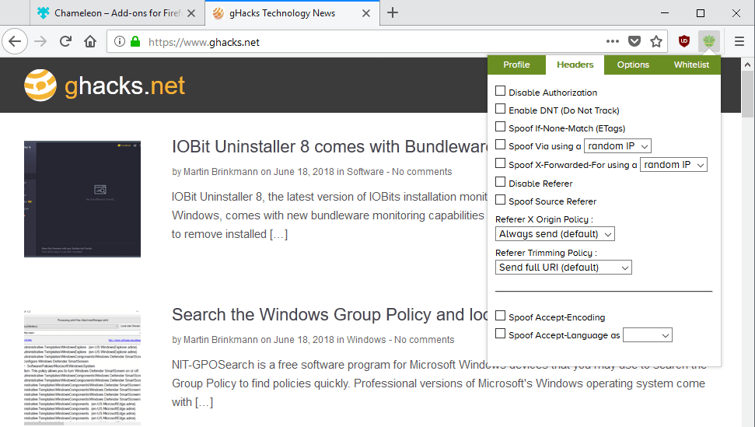Open the Windows category link

tap(366, 340)
